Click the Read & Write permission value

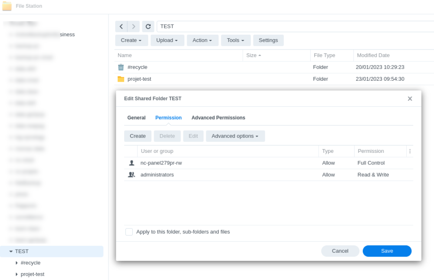(x=373, y=175)
